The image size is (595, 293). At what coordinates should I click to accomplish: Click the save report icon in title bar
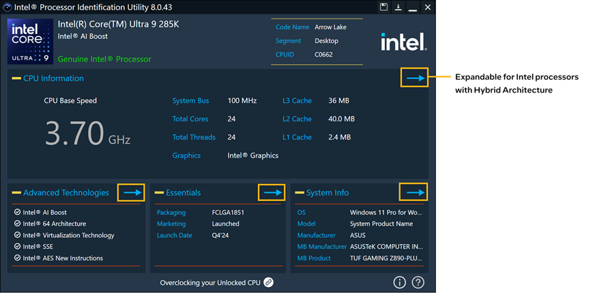pyautogui.click(x=384, y=7)
